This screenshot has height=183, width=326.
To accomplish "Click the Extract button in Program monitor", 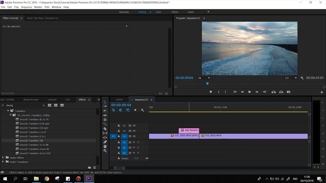I will tap(281, 92).
